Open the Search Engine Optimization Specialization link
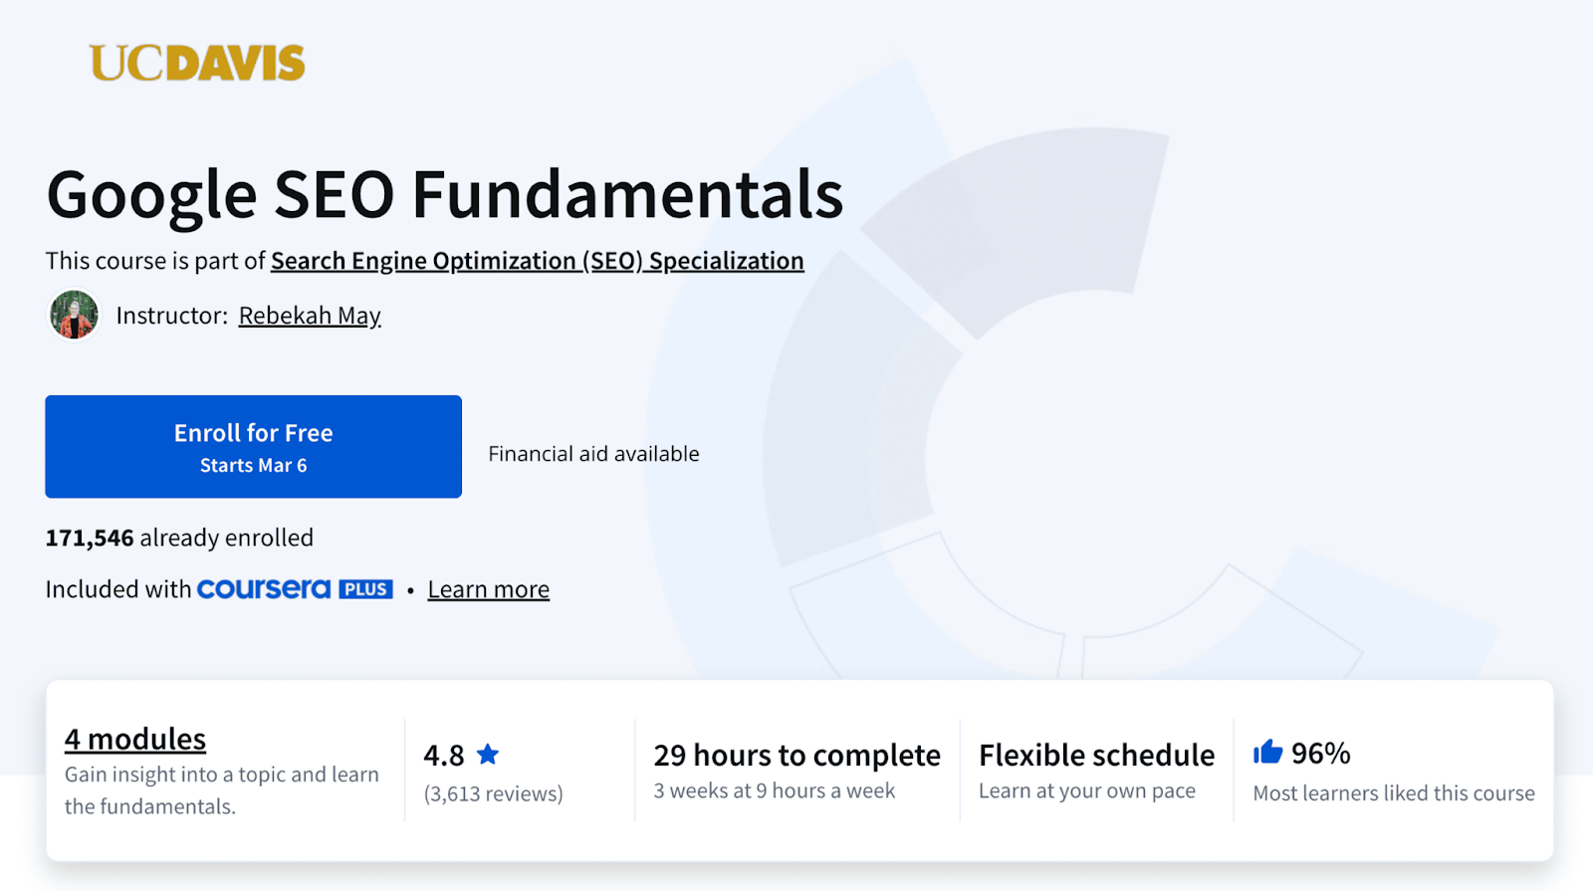1593x891 pixels. (x=537, y=261)
